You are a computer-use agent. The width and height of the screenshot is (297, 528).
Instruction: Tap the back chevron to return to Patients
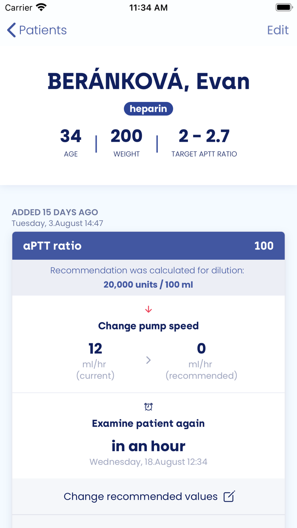pyautogui.click(x=11, y=30)
